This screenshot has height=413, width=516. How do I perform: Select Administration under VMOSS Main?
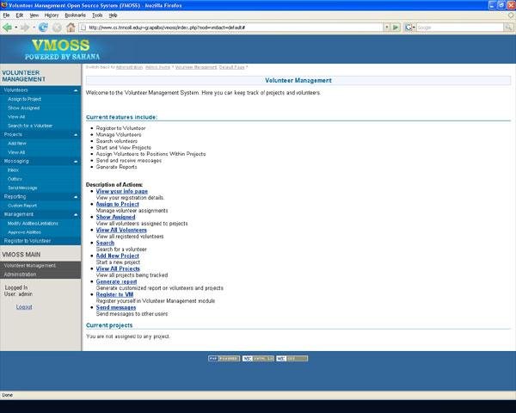click(x=20, y=274)
